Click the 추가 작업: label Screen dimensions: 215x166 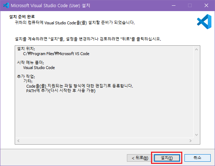(26, 77)
